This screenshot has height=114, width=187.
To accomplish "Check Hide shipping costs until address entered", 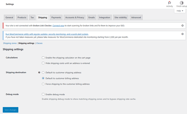I will coord(43,63).
